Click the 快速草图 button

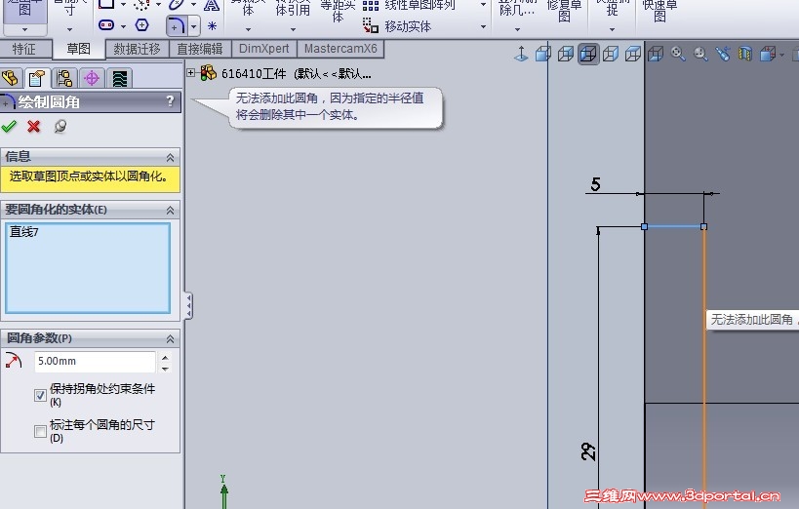tap(659, 10)
